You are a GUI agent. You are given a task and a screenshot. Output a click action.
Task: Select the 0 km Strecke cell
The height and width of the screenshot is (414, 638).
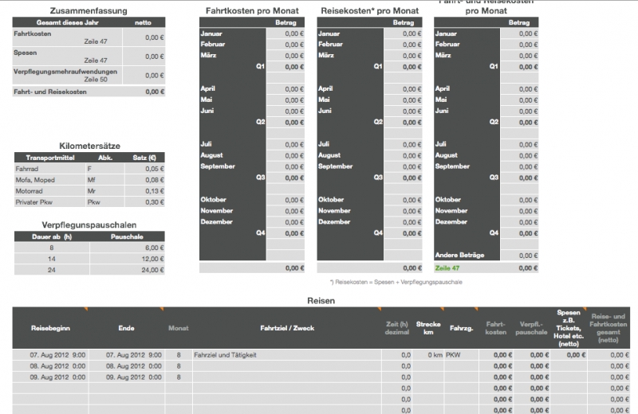coord(429,354)
